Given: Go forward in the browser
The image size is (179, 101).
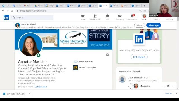Looking at the screenshot, I should pos(8,11).
